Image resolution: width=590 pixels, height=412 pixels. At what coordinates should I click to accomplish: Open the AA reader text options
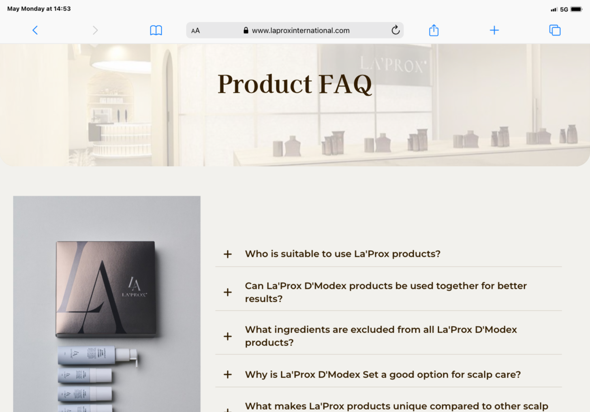click(x=195, y=31)
